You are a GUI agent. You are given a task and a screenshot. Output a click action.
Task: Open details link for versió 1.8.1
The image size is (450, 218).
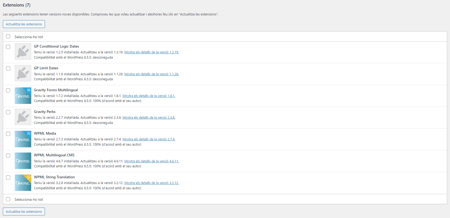point(149,96)
